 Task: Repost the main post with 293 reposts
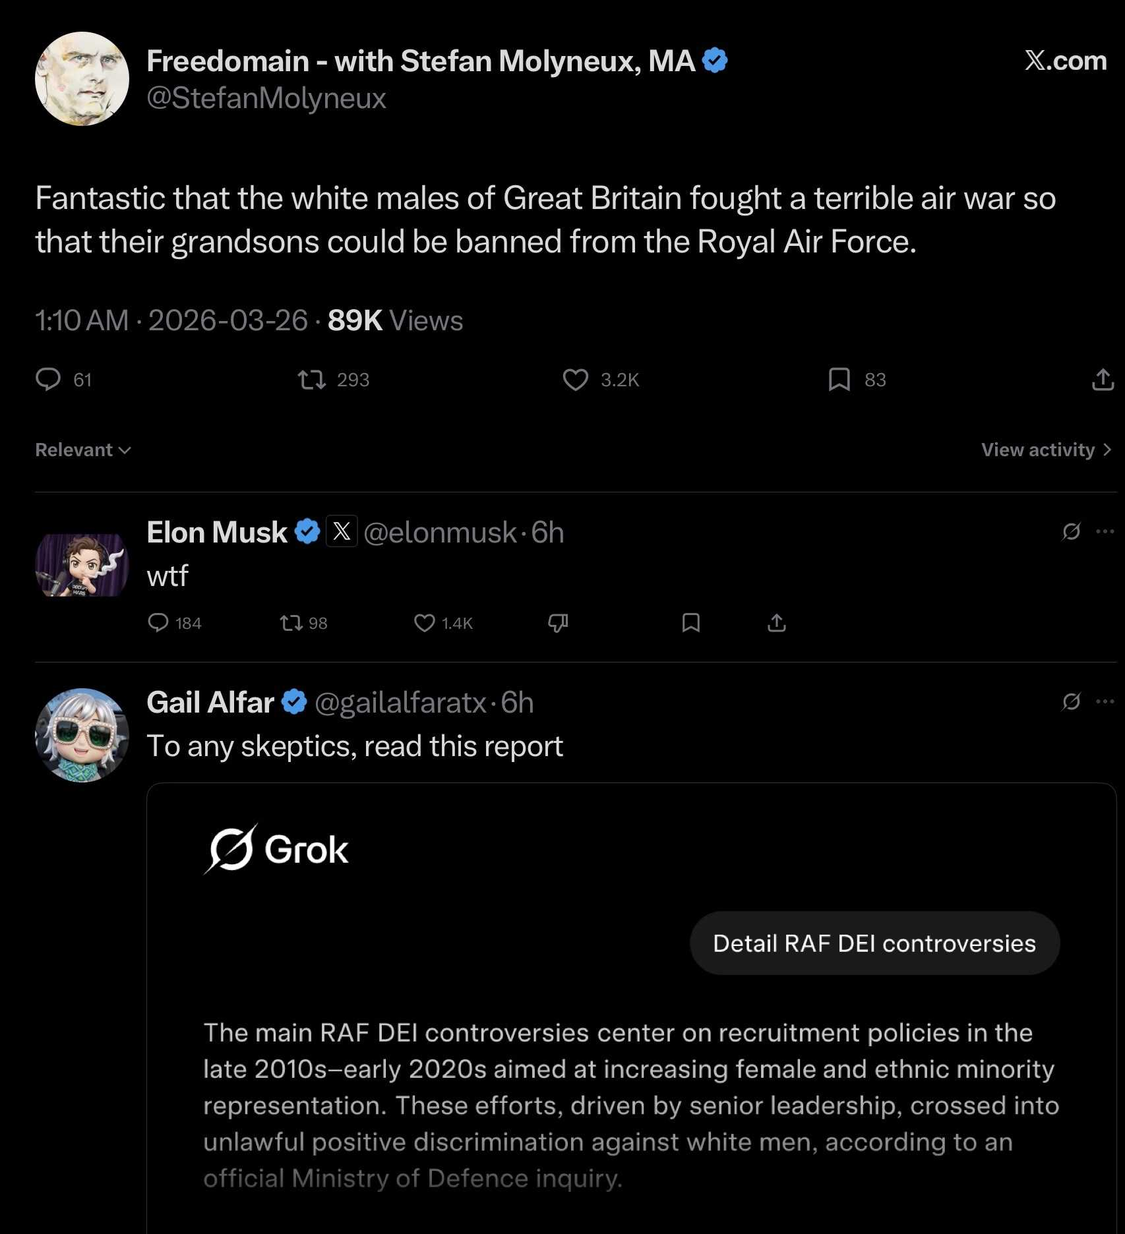[311, 380]
